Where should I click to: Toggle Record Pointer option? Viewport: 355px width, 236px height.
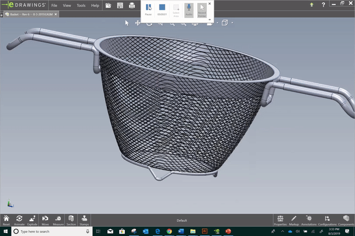(202, 9)
